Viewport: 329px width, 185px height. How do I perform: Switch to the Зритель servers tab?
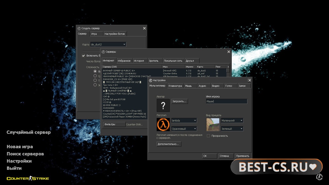pyautogui.click(x=155, y=61)
